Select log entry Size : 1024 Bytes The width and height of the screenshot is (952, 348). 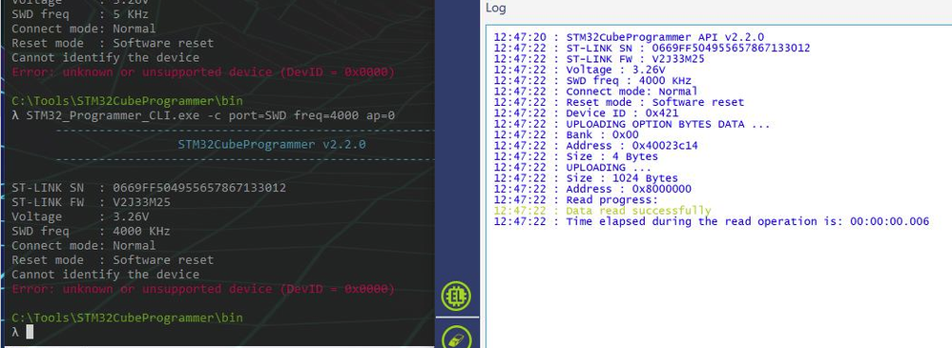tap(586, 178)
